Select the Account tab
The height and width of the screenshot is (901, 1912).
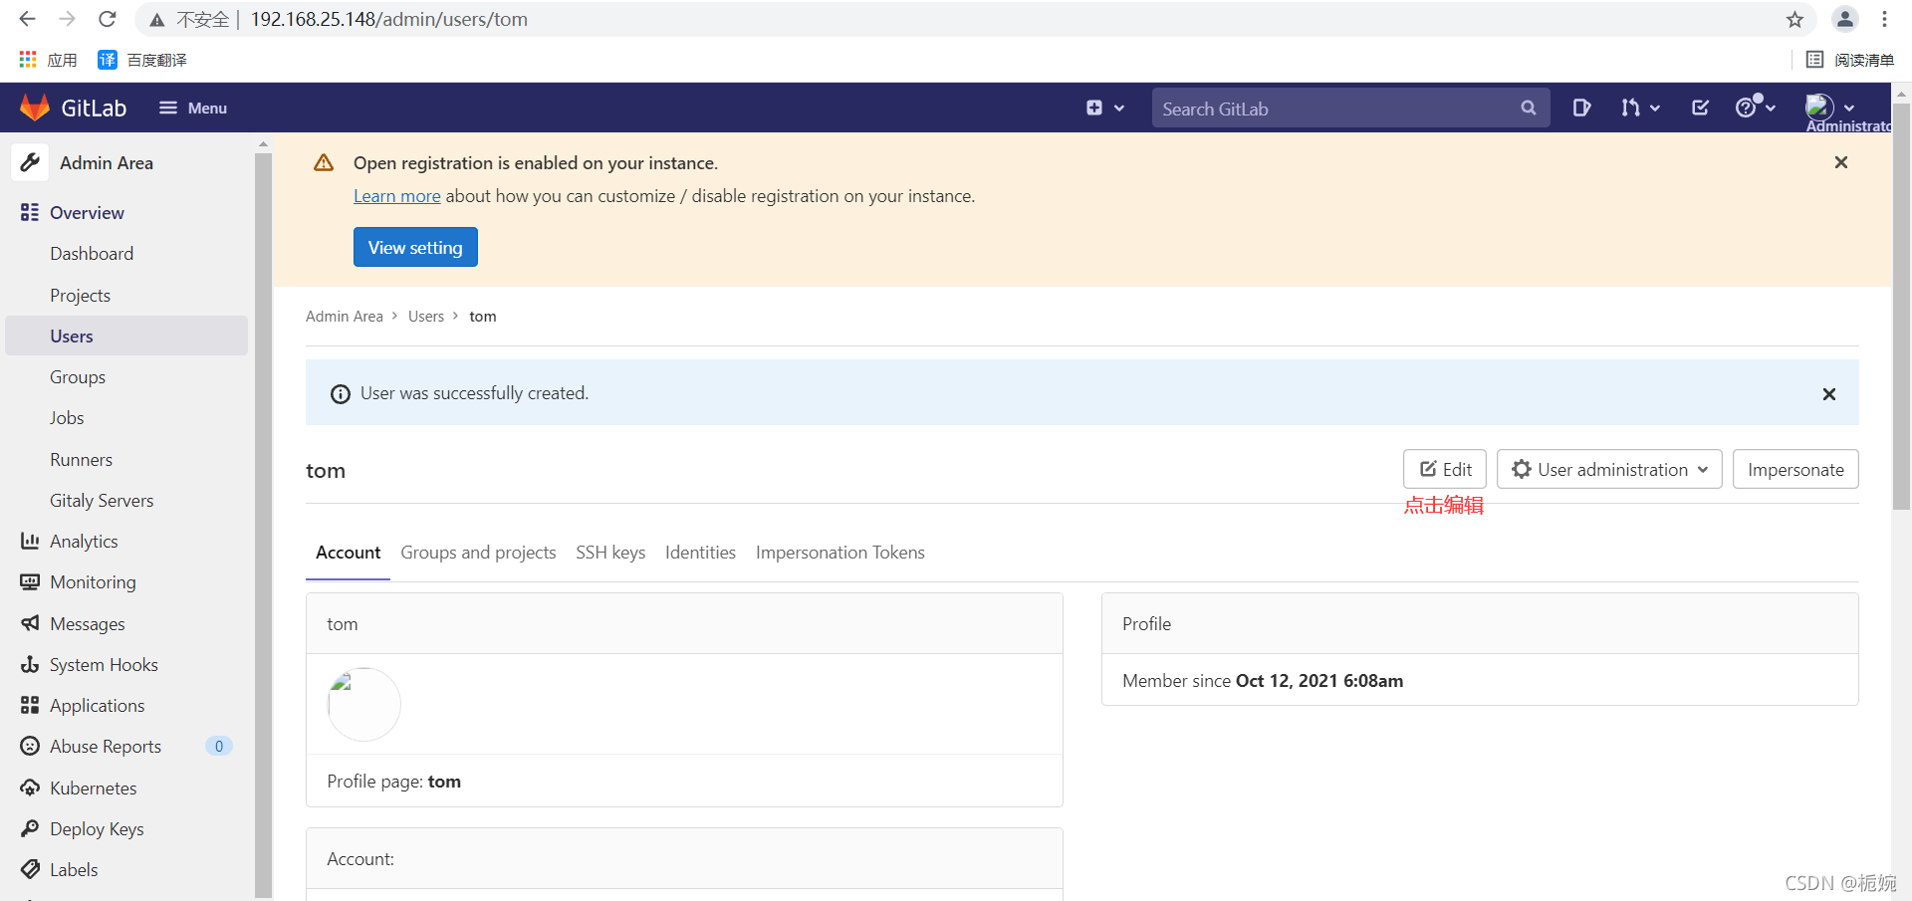coord(348,553)
